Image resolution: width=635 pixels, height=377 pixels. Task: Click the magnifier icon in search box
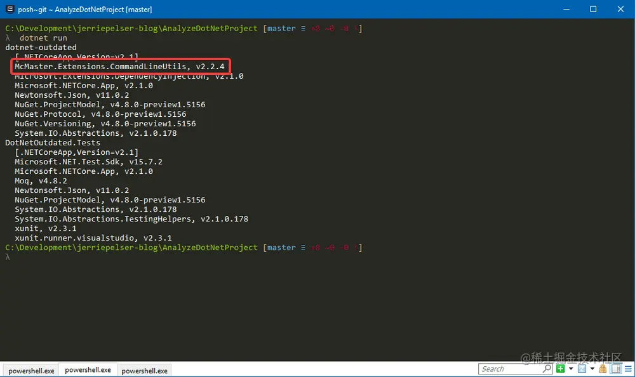pos(547,369)
